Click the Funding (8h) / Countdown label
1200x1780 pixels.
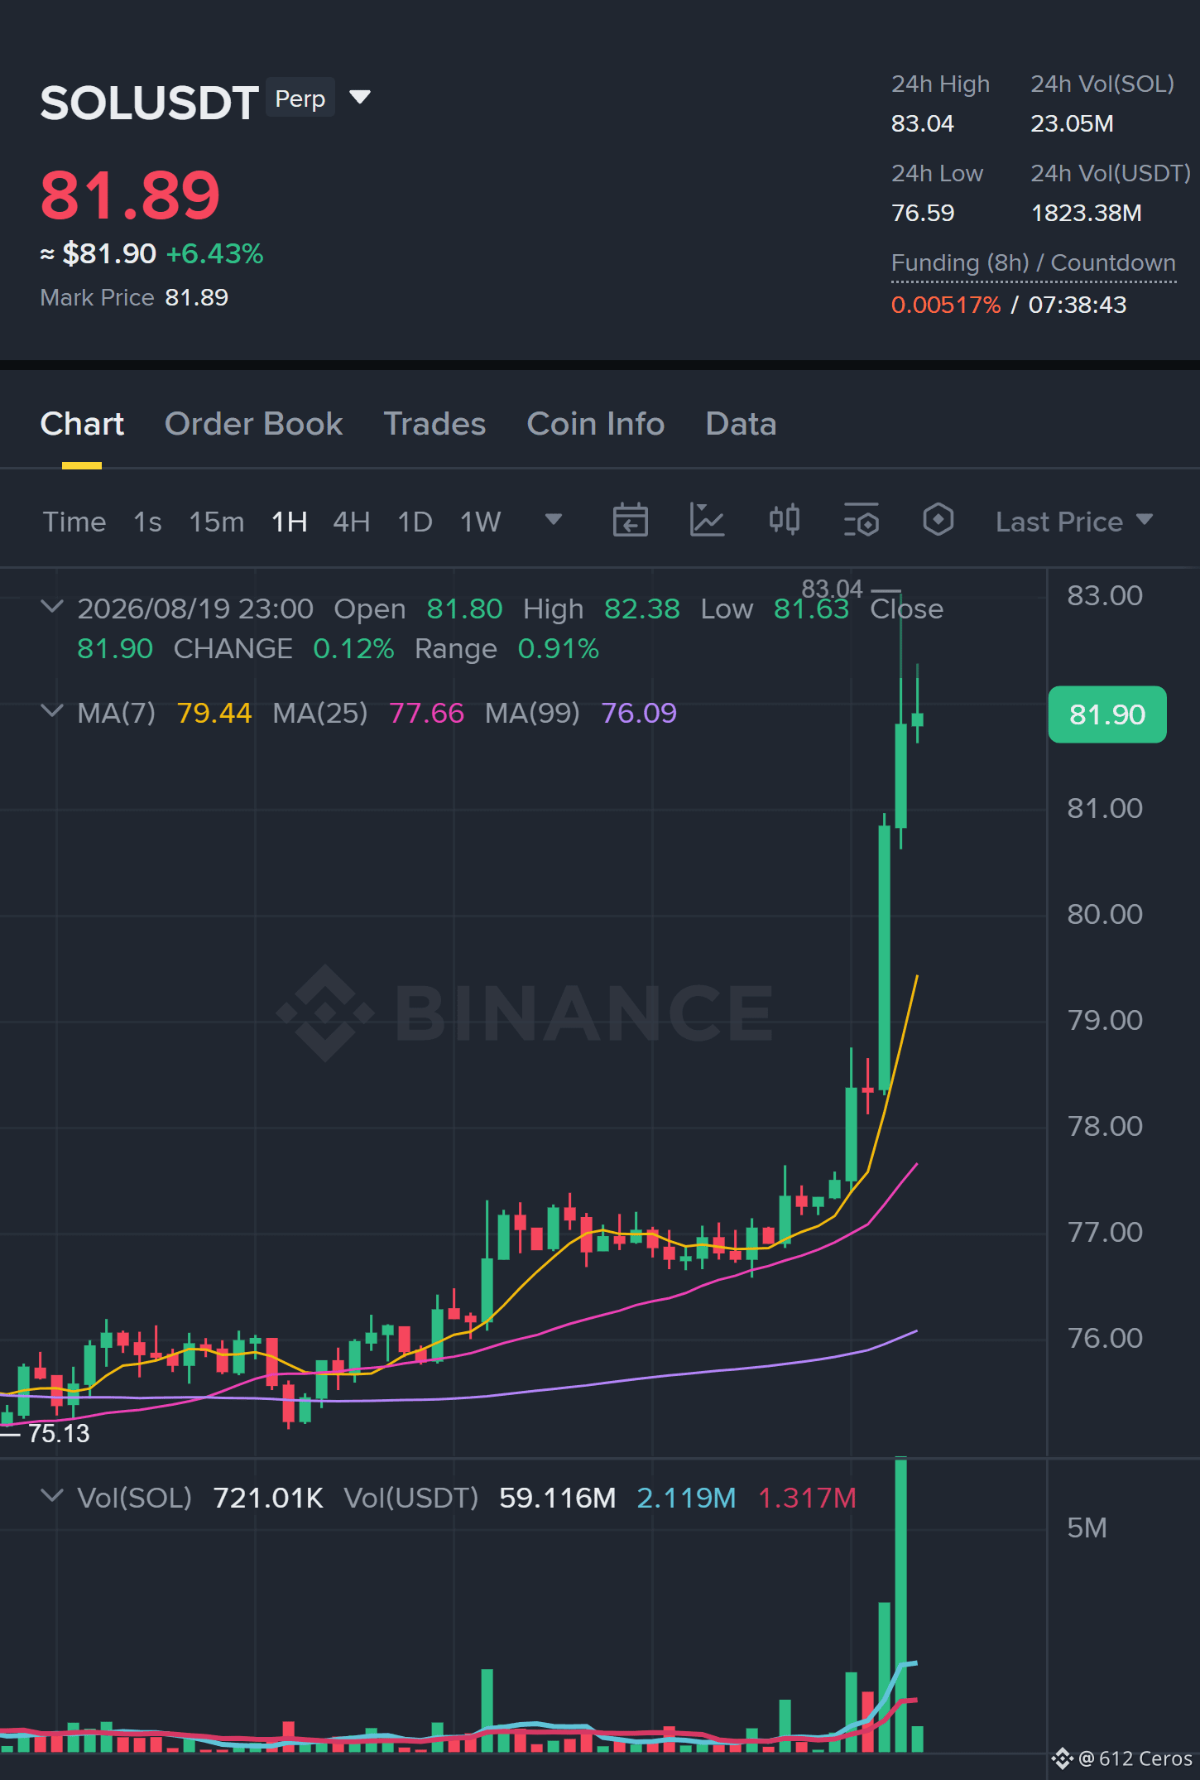pos(1034,262)
